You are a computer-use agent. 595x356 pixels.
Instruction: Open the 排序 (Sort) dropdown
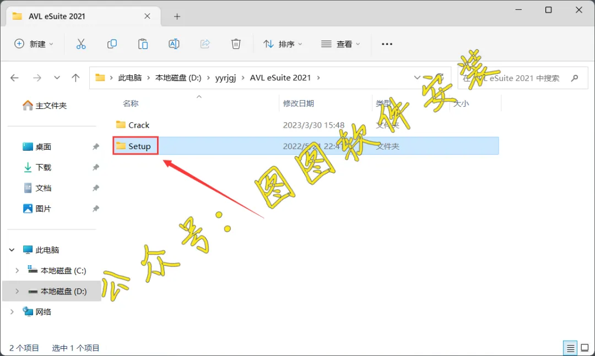click(x=283, y=44)
